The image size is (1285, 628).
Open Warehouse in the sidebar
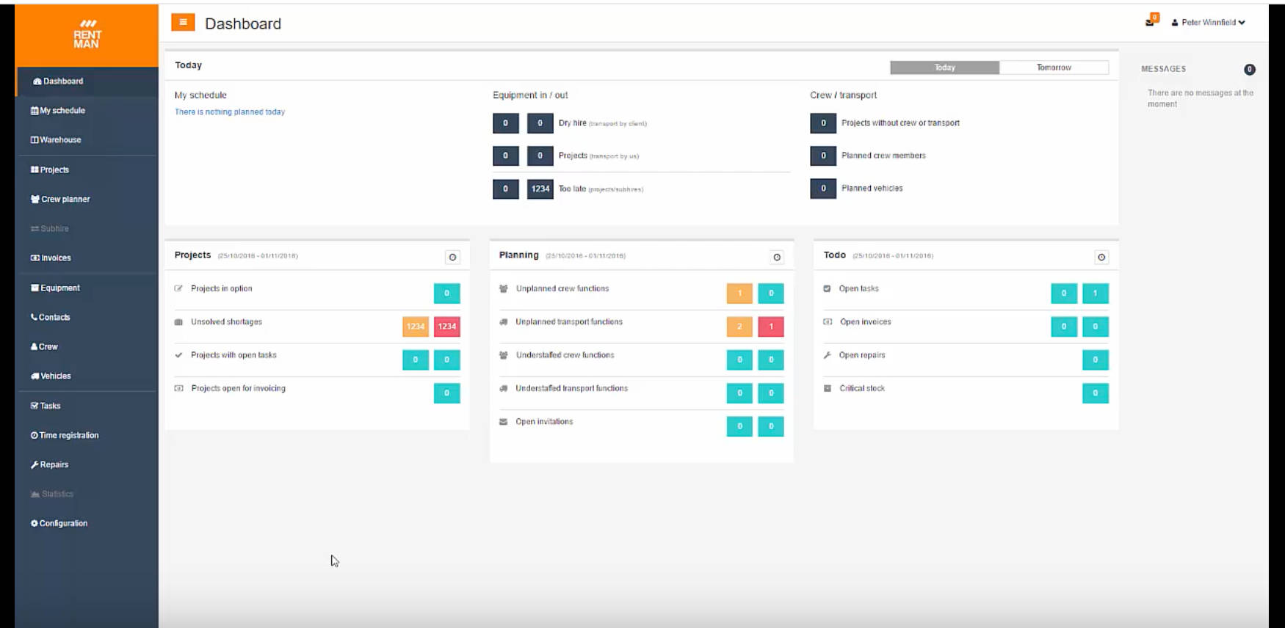coord(60,140)
